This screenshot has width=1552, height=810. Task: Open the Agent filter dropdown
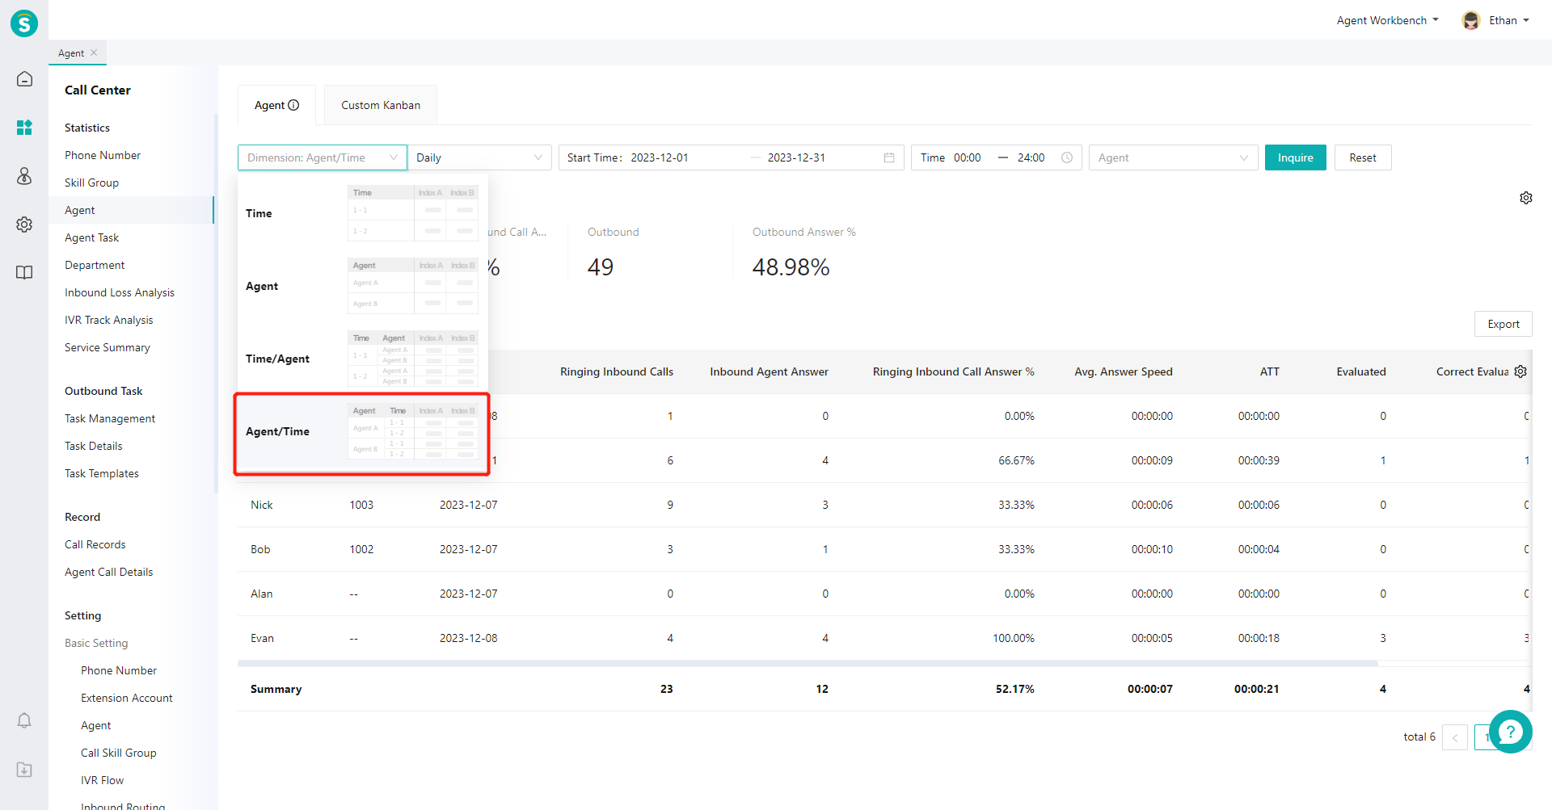click(1173, 157)
